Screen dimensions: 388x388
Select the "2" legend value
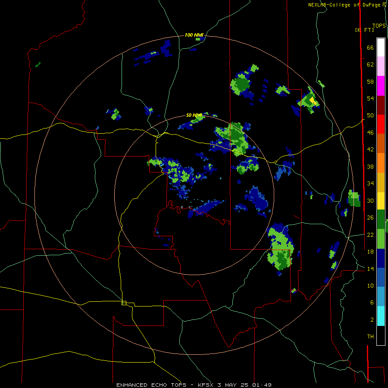[372, 320]
